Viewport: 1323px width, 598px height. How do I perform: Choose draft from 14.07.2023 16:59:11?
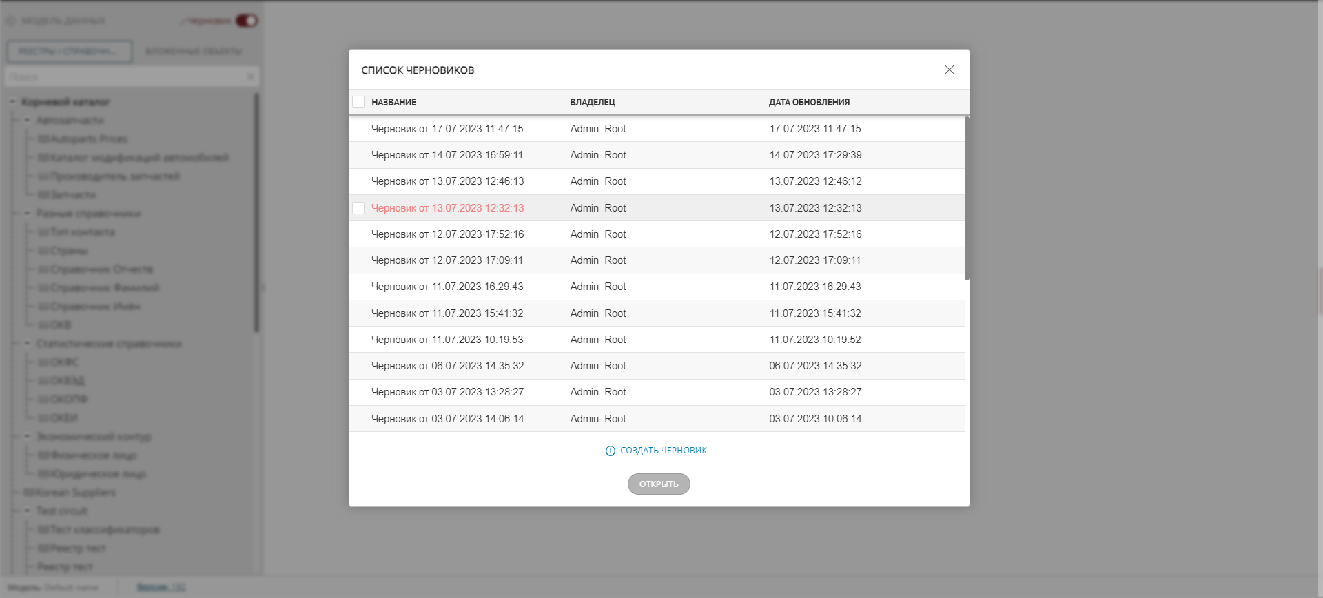click(447, 155)
